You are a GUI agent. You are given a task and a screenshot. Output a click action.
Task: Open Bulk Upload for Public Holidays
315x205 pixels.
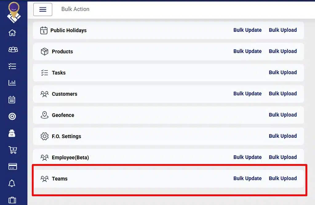coord(283,30)
